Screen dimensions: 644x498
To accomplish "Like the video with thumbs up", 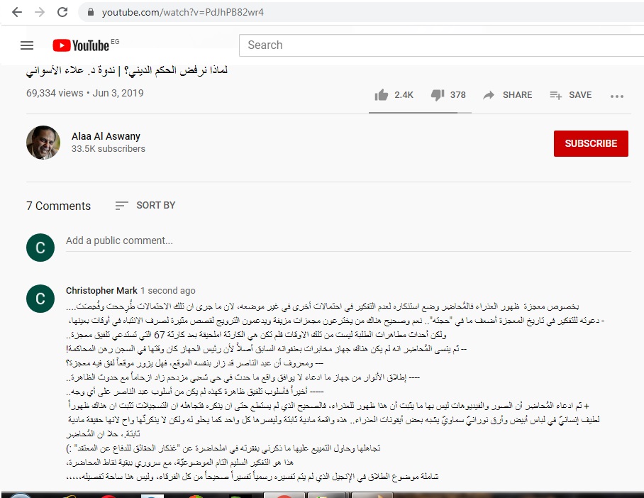I will 381,95.
